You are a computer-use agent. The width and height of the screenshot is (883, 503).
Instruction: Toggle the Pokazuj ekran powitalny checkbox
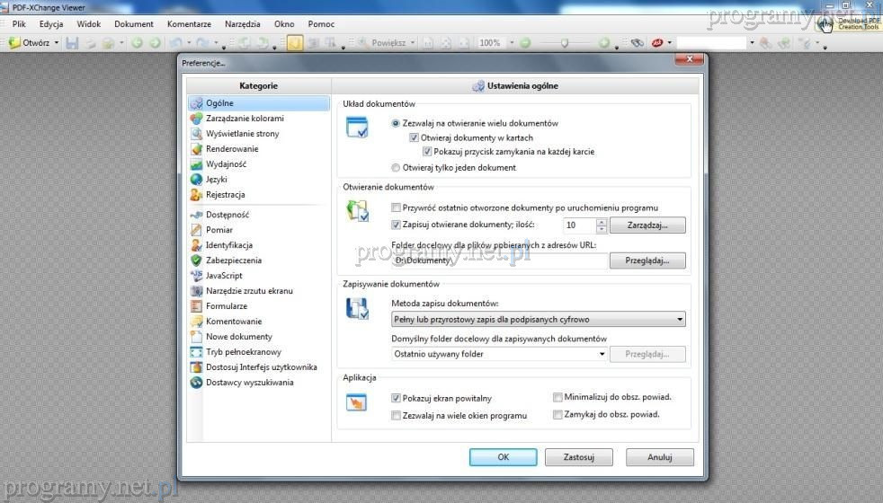[x=396, y=398]
